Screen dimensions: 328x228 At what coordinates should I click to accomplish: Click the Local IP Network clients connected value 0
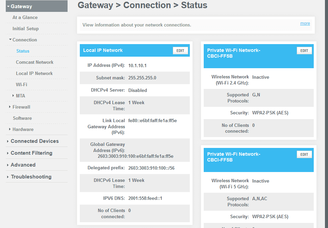(129, 210)
